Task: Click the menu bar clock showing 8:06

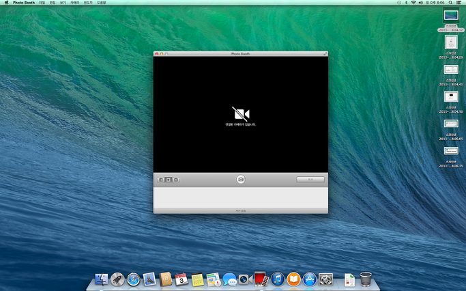Action: point(435,2)
